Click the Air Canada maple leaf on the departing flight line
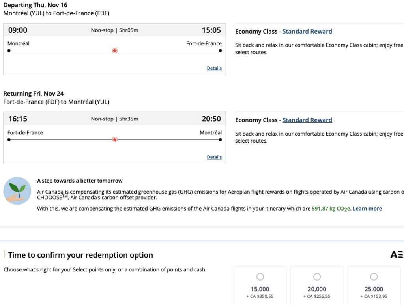This screenshot has height=305, width=404. tap(115, 51)
